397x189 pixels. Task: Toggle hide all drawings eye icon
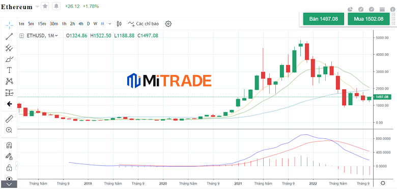tap(9, 179)
